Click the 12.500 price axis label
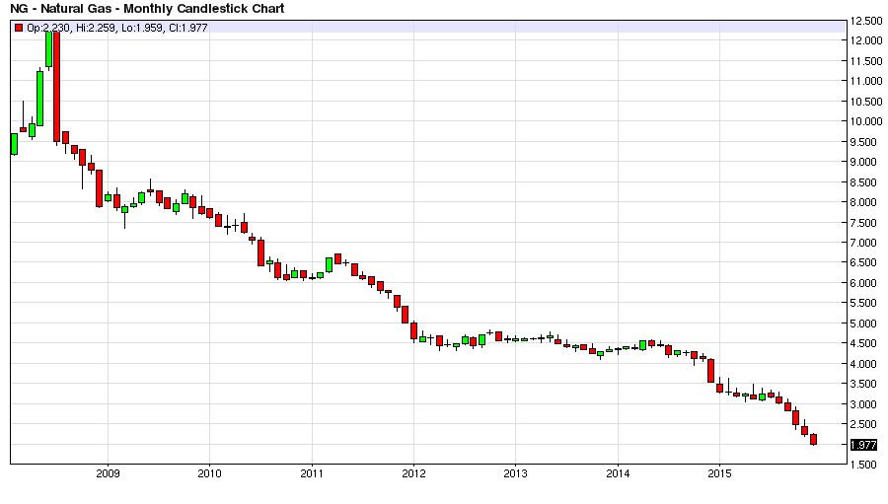This screenshot has height=504, width=888. click(x=866, y=21)
